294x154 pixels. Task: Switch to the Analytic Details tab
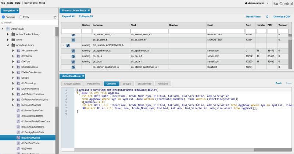72,84
